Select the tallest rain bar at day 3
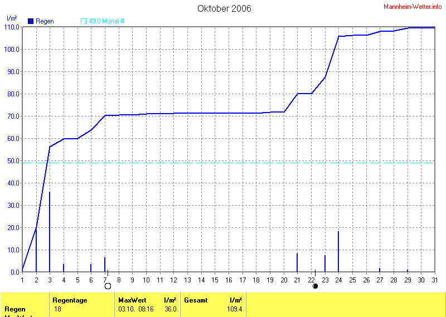The image size is (446, 317). 50,231
